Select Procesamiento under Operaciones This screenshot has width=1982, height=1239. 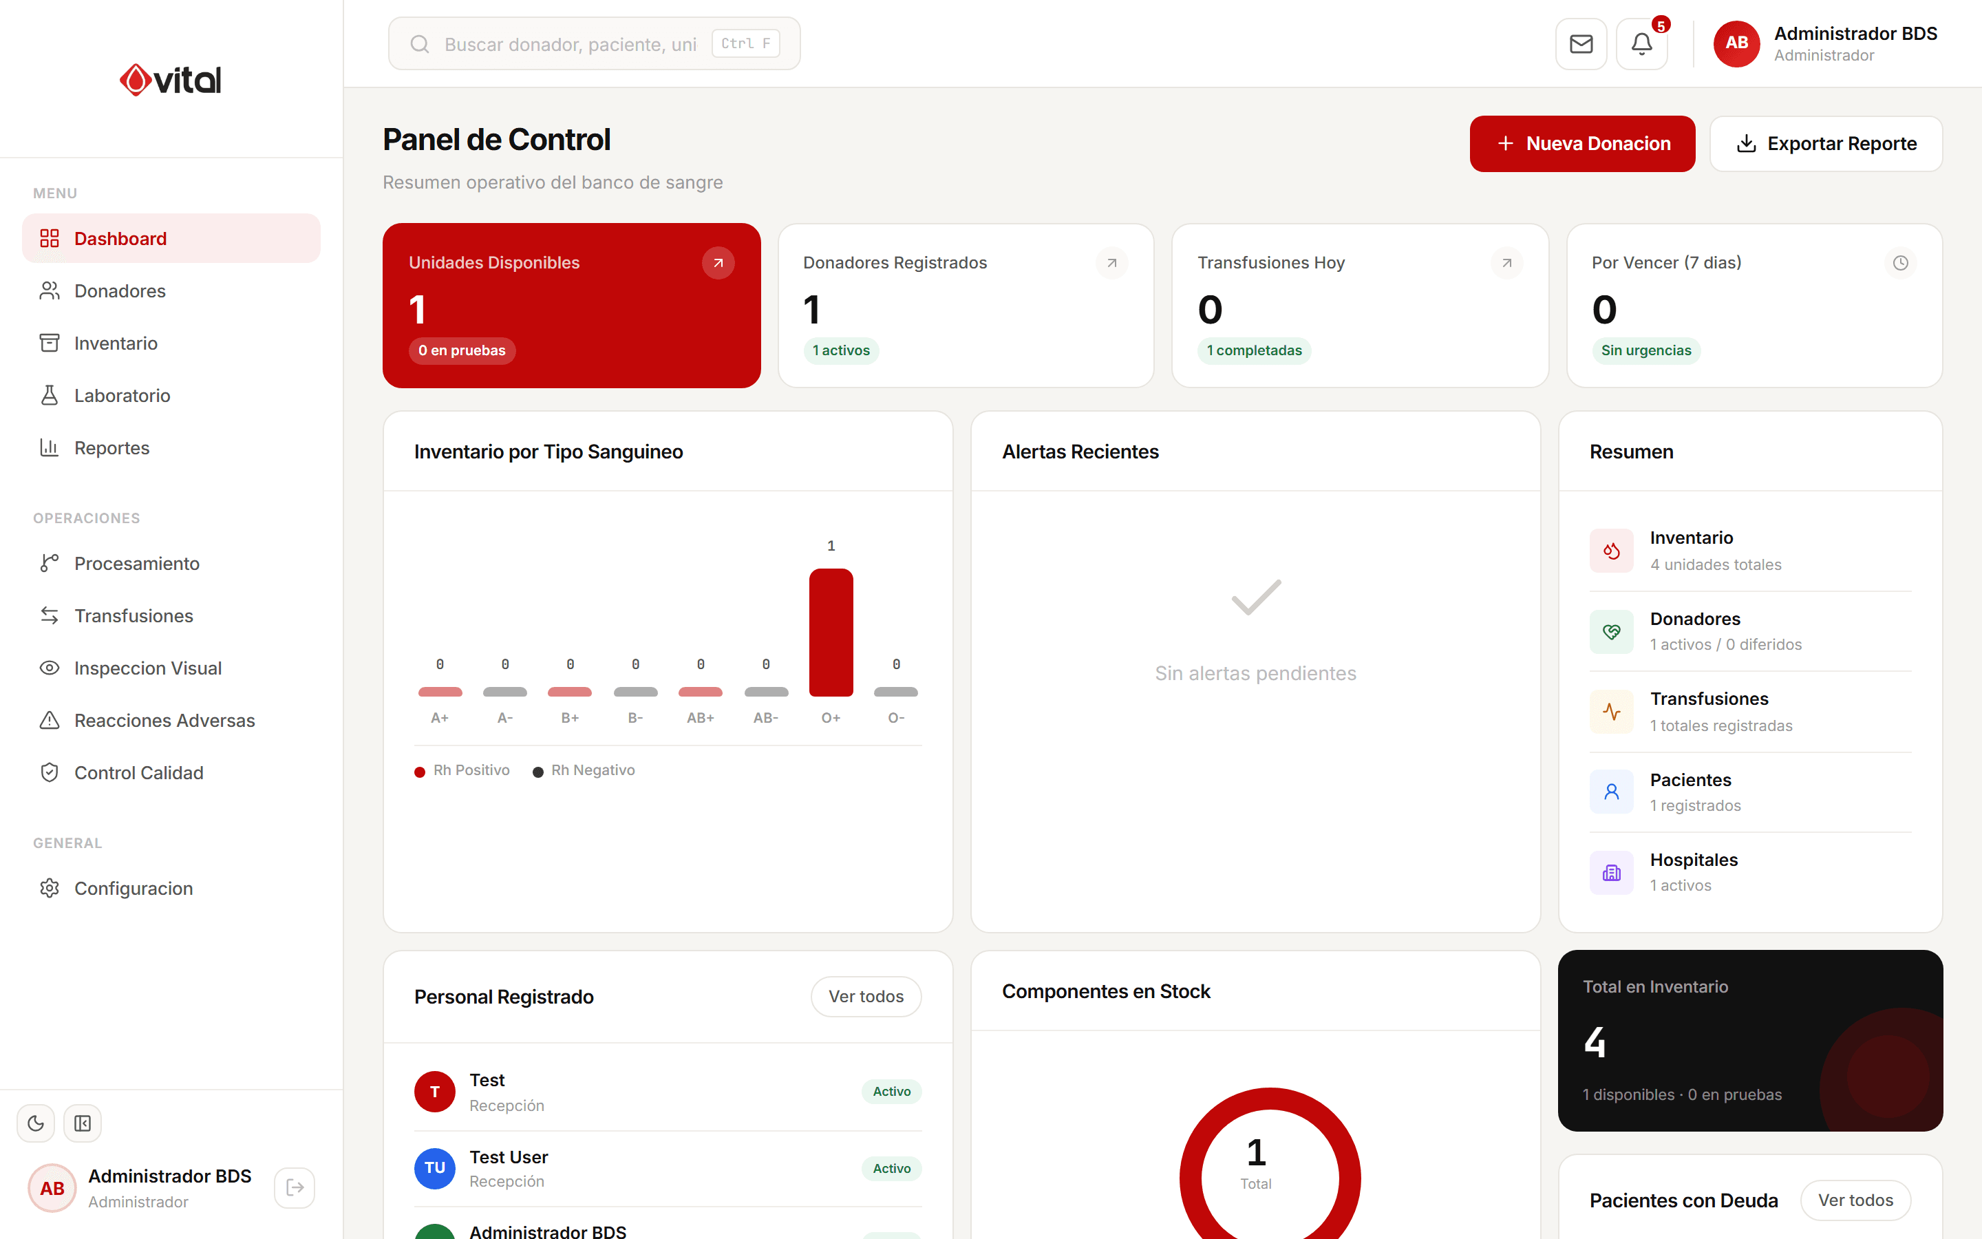click(171, 564)
